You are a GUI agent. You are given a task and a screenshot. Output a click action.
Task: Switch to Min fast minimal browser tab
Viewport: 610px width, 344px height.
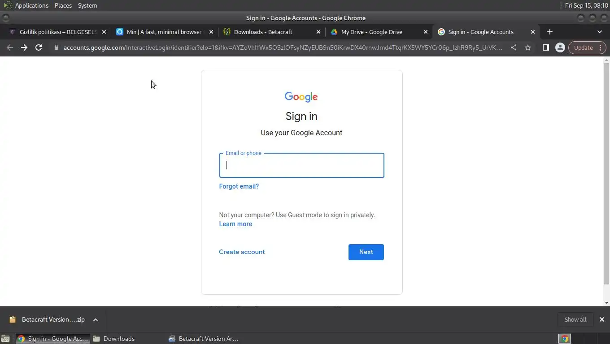coord(165,32)
